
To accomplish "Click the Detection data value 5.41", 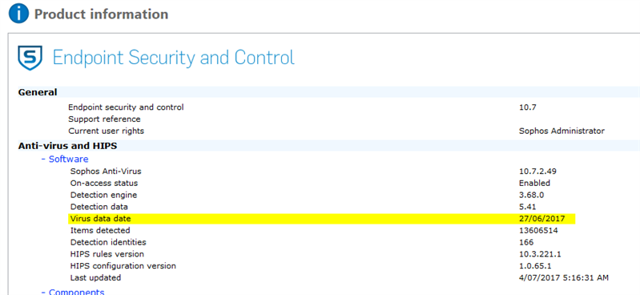I will coord(527,207).
